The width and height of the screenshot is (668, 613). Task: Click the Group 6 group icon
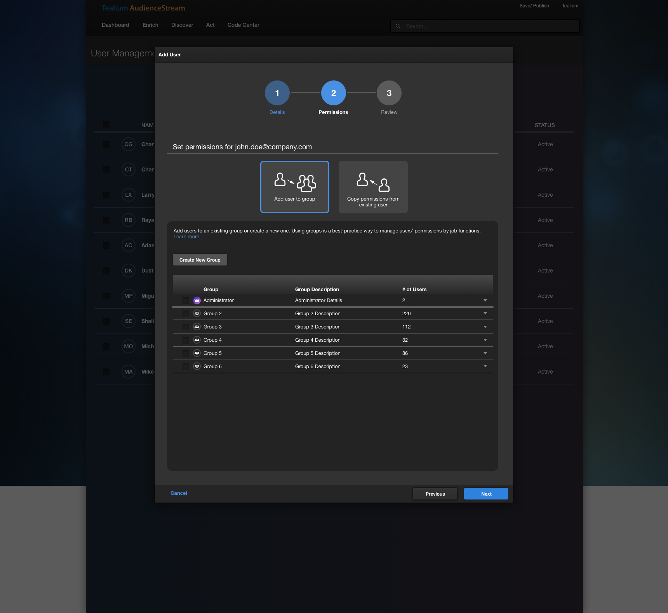pyautogui.click(x=197, y=366)
